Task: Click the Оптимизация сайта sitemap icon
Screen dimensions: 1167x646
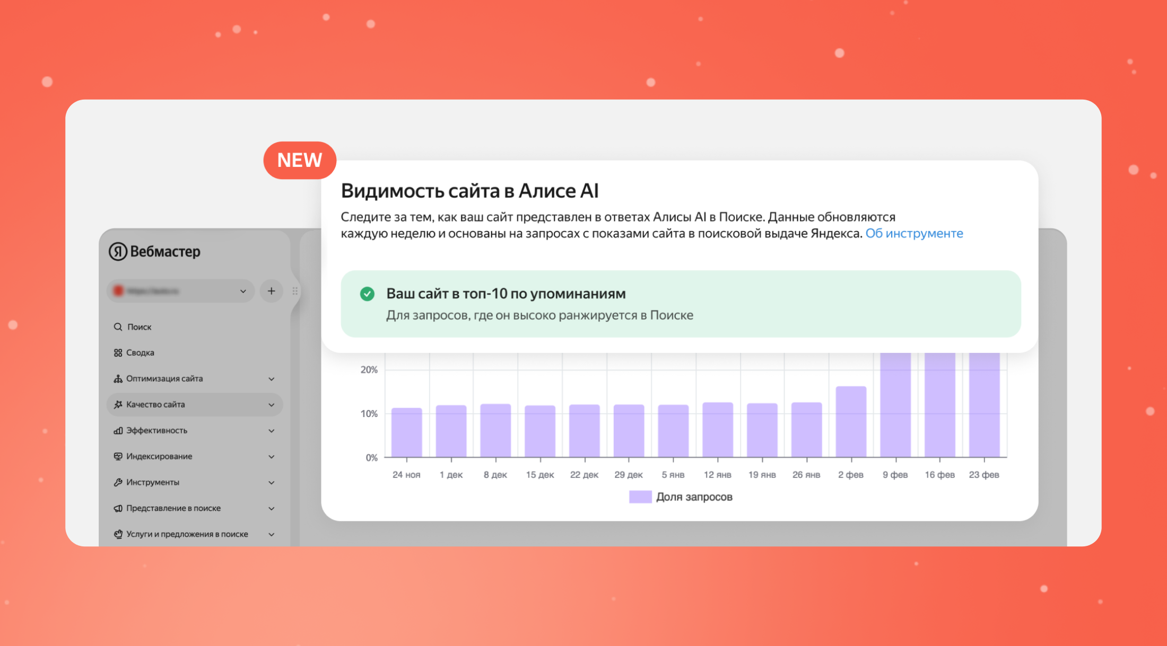Action: (118, 378)
